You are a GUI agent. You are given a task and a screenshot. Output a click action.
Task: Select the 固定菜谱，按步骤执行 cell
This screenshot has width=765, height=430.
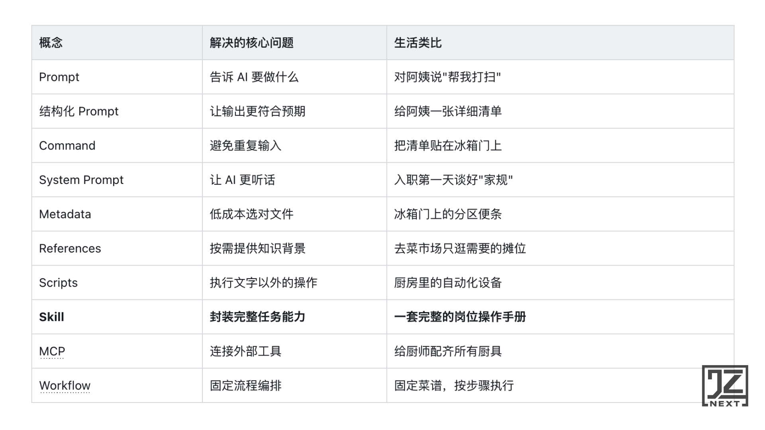click(x=454, y=385)
